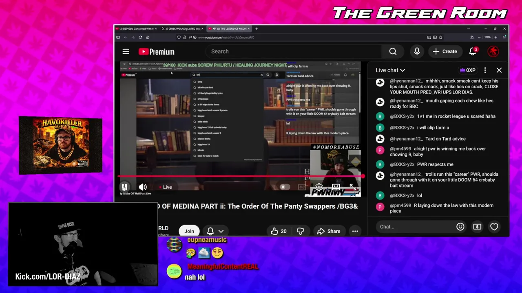Toggle closed captions CC button

click(x=302, y=187)
